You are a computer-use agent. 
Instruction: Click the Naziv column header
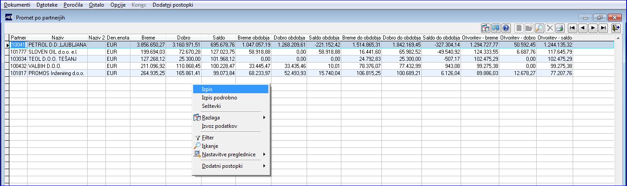(57, 38)
